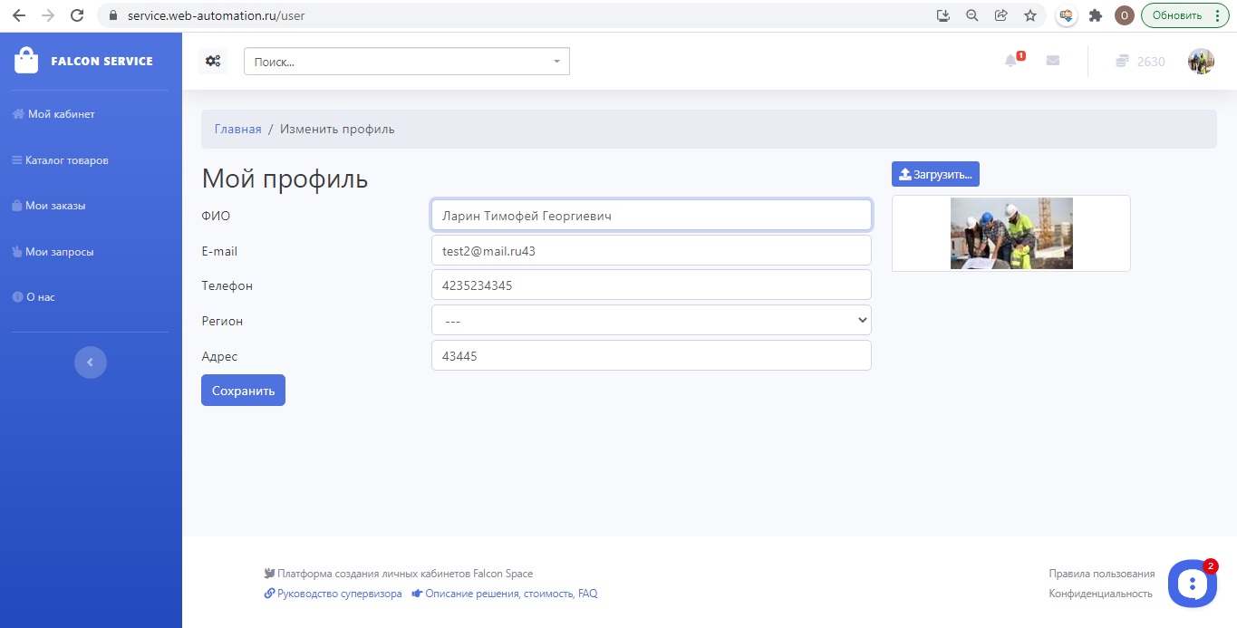Click the coins balance 2630
This screenshot has height=628, width=1237.
tap(1140, 62)
